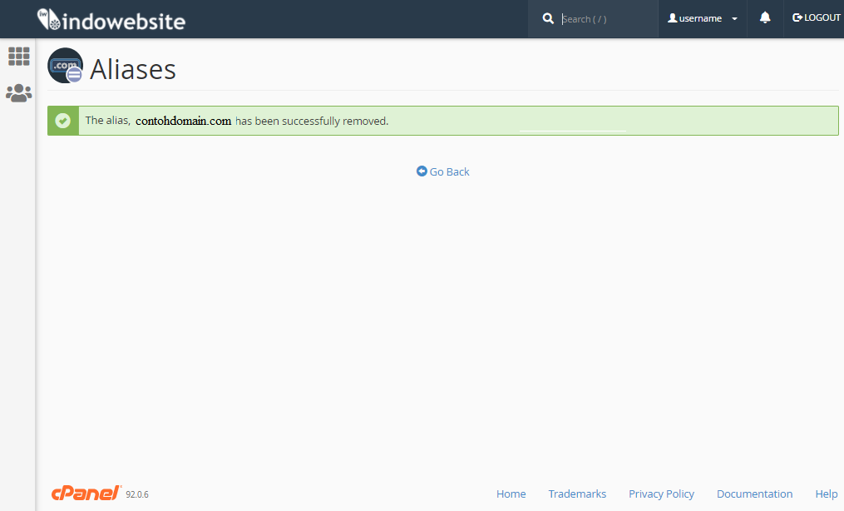844x511 pixels.
Task: Open the Documentation footer link
Action: click(754, 494)
